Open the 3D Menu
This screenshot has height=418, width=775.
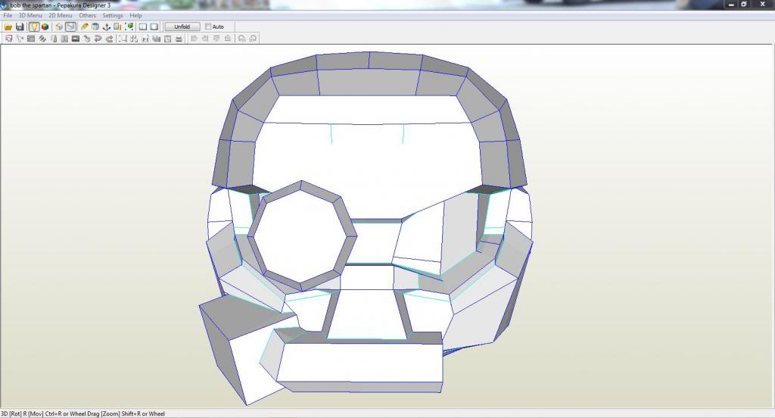[30, 15]
